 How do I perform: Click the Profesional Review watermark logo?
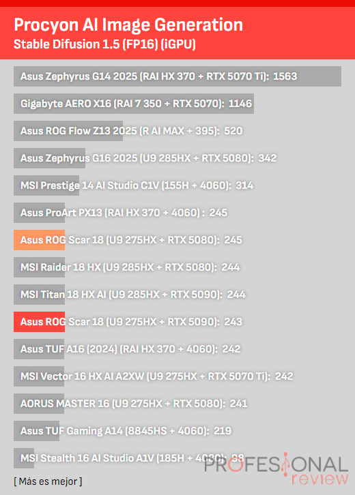(276, 469)
